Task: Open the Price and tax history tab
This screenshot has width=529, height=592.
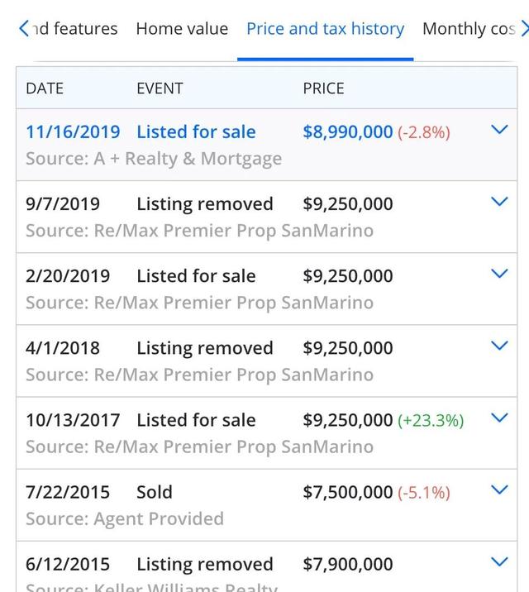Action: tap(325, 29)
